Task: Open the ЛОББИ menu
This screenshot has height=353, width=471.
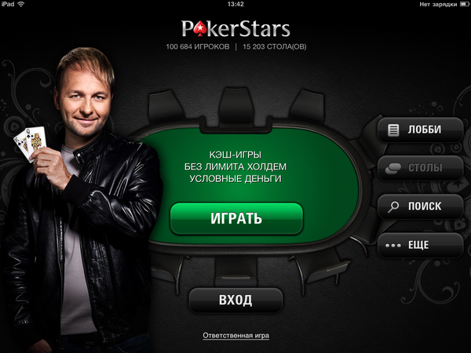Action: (x=421, y=129)
